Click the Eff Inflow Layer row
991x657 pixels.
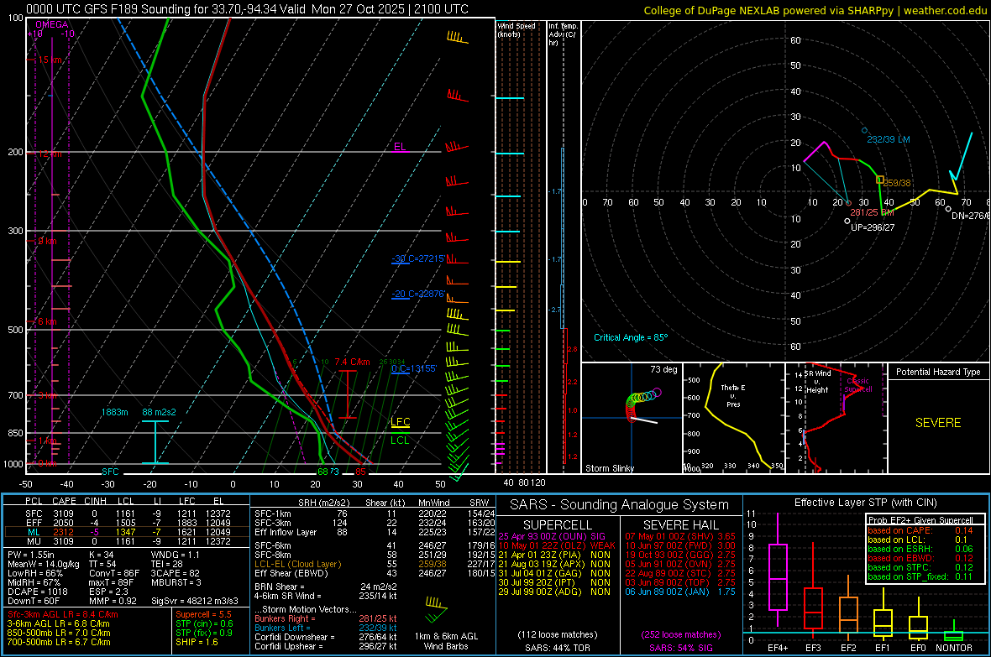tap(375, 532)
